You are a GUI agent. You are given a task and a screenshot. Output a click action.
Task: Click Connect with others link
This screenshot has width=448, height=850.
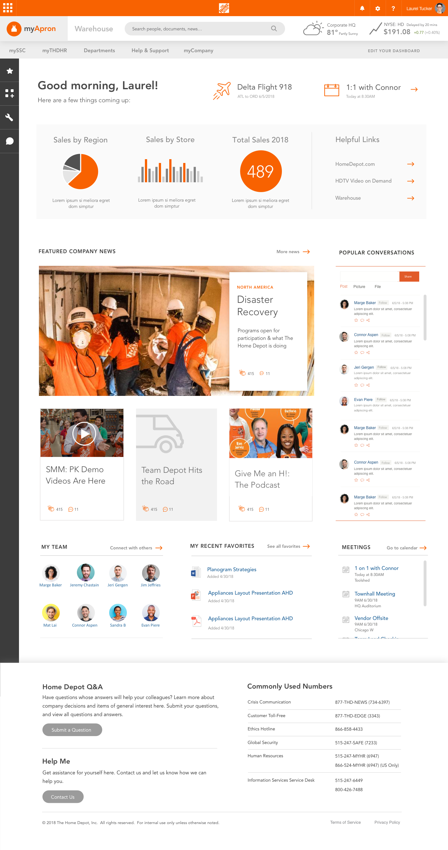pos(136,548)
